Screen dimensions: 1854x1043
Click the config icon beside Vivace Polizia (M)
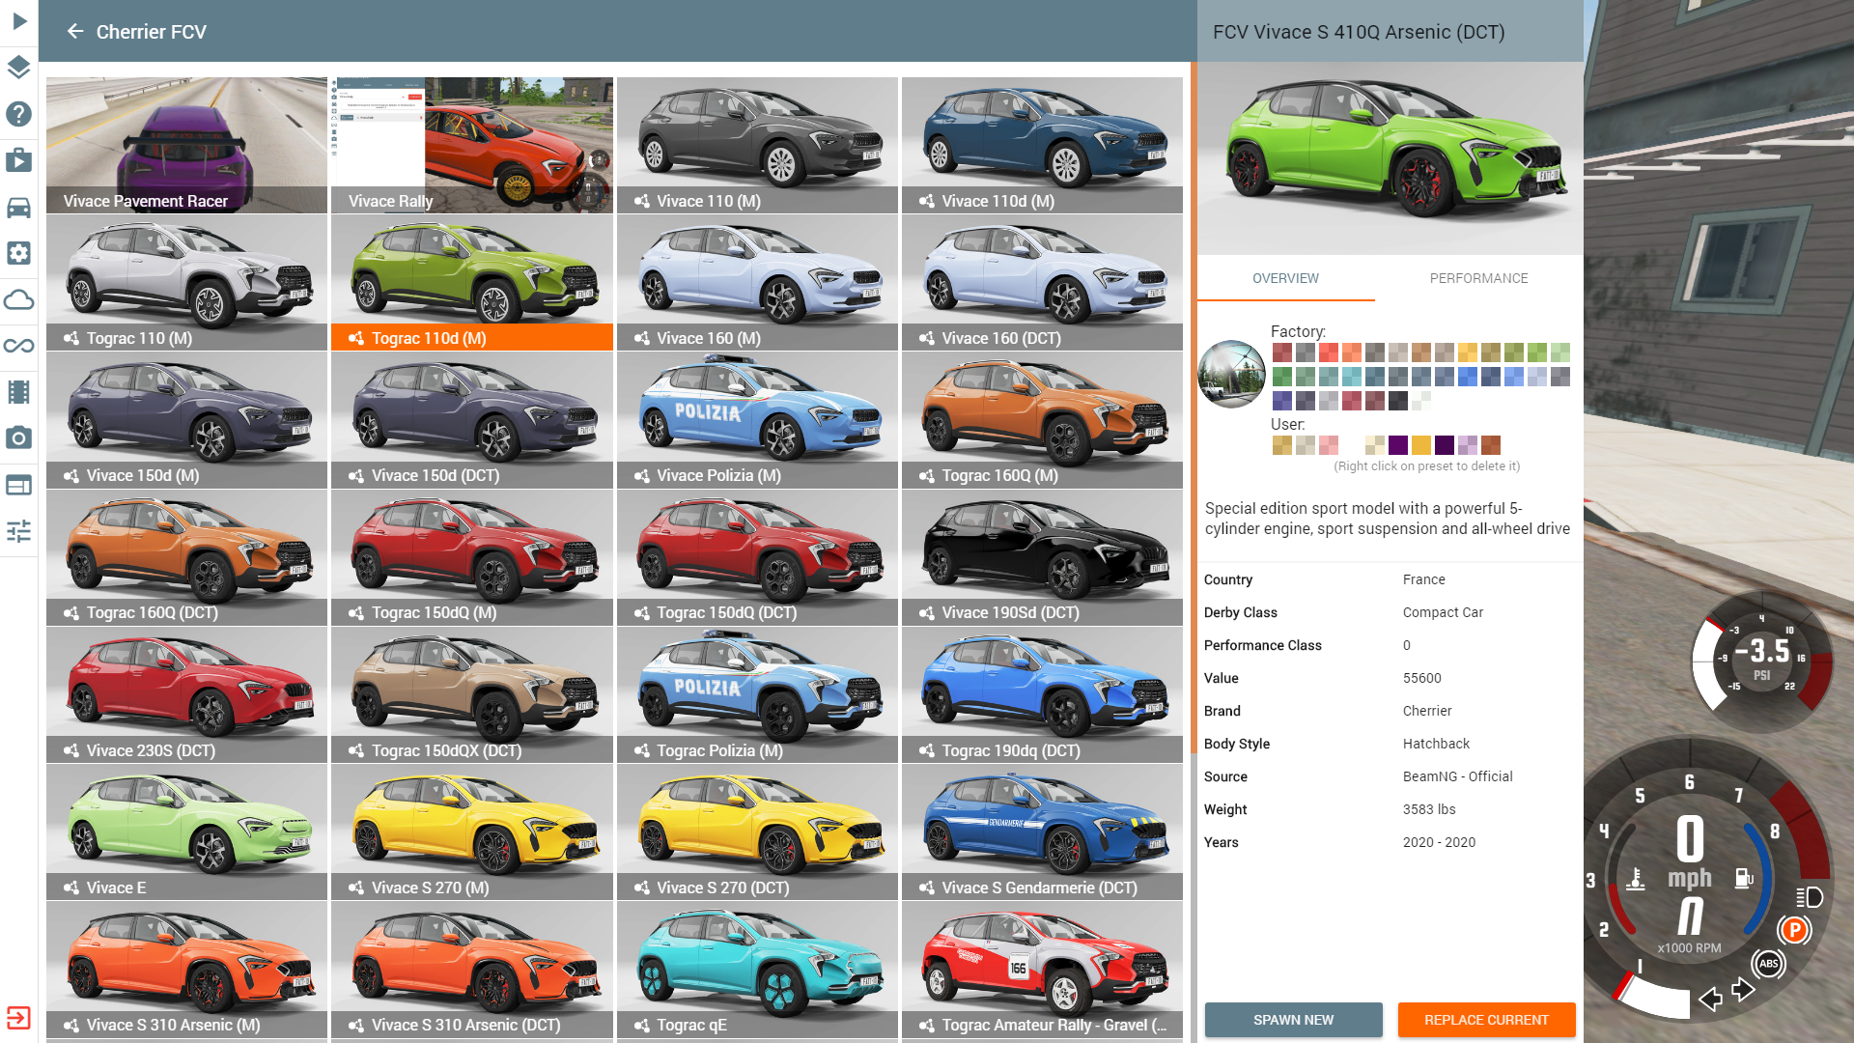642,476
